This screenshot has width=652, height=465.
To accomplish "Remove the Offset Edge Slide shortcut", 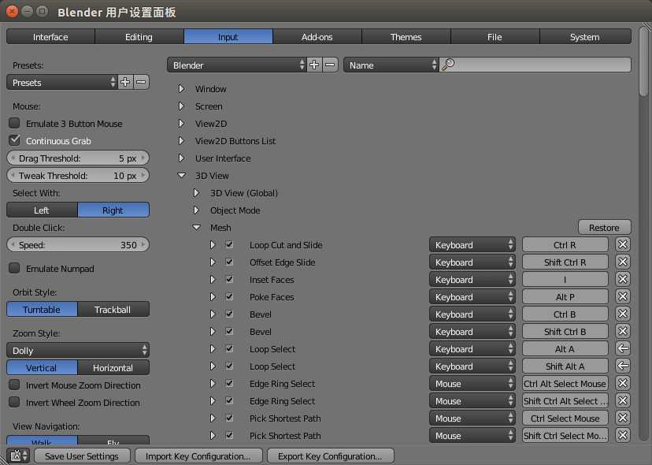I will [x=623, y=262].
